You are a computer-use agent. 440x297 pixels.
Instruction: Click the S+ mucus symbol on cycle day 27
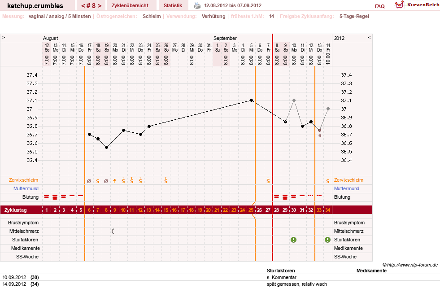coord(268,180)
